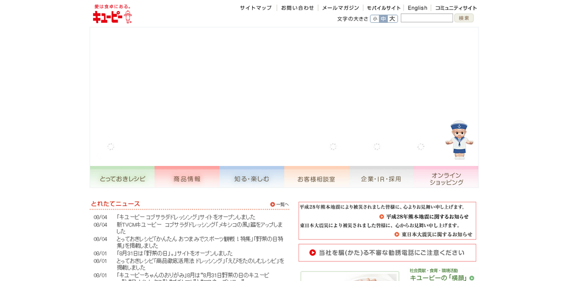Click the arrow icon before 平成28年熊本地震に関するお知らせ

(x=382, y=217)
